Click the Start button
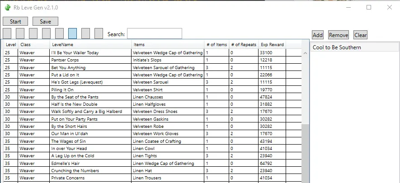 coord(15,21)
